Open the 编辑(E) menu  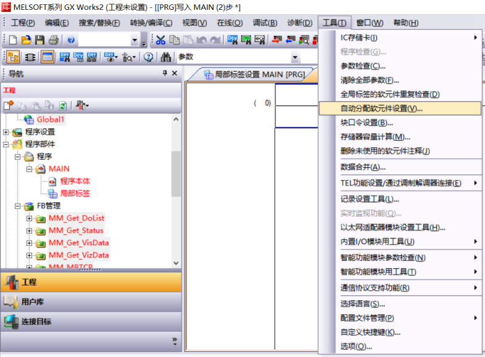click(57, 23)
